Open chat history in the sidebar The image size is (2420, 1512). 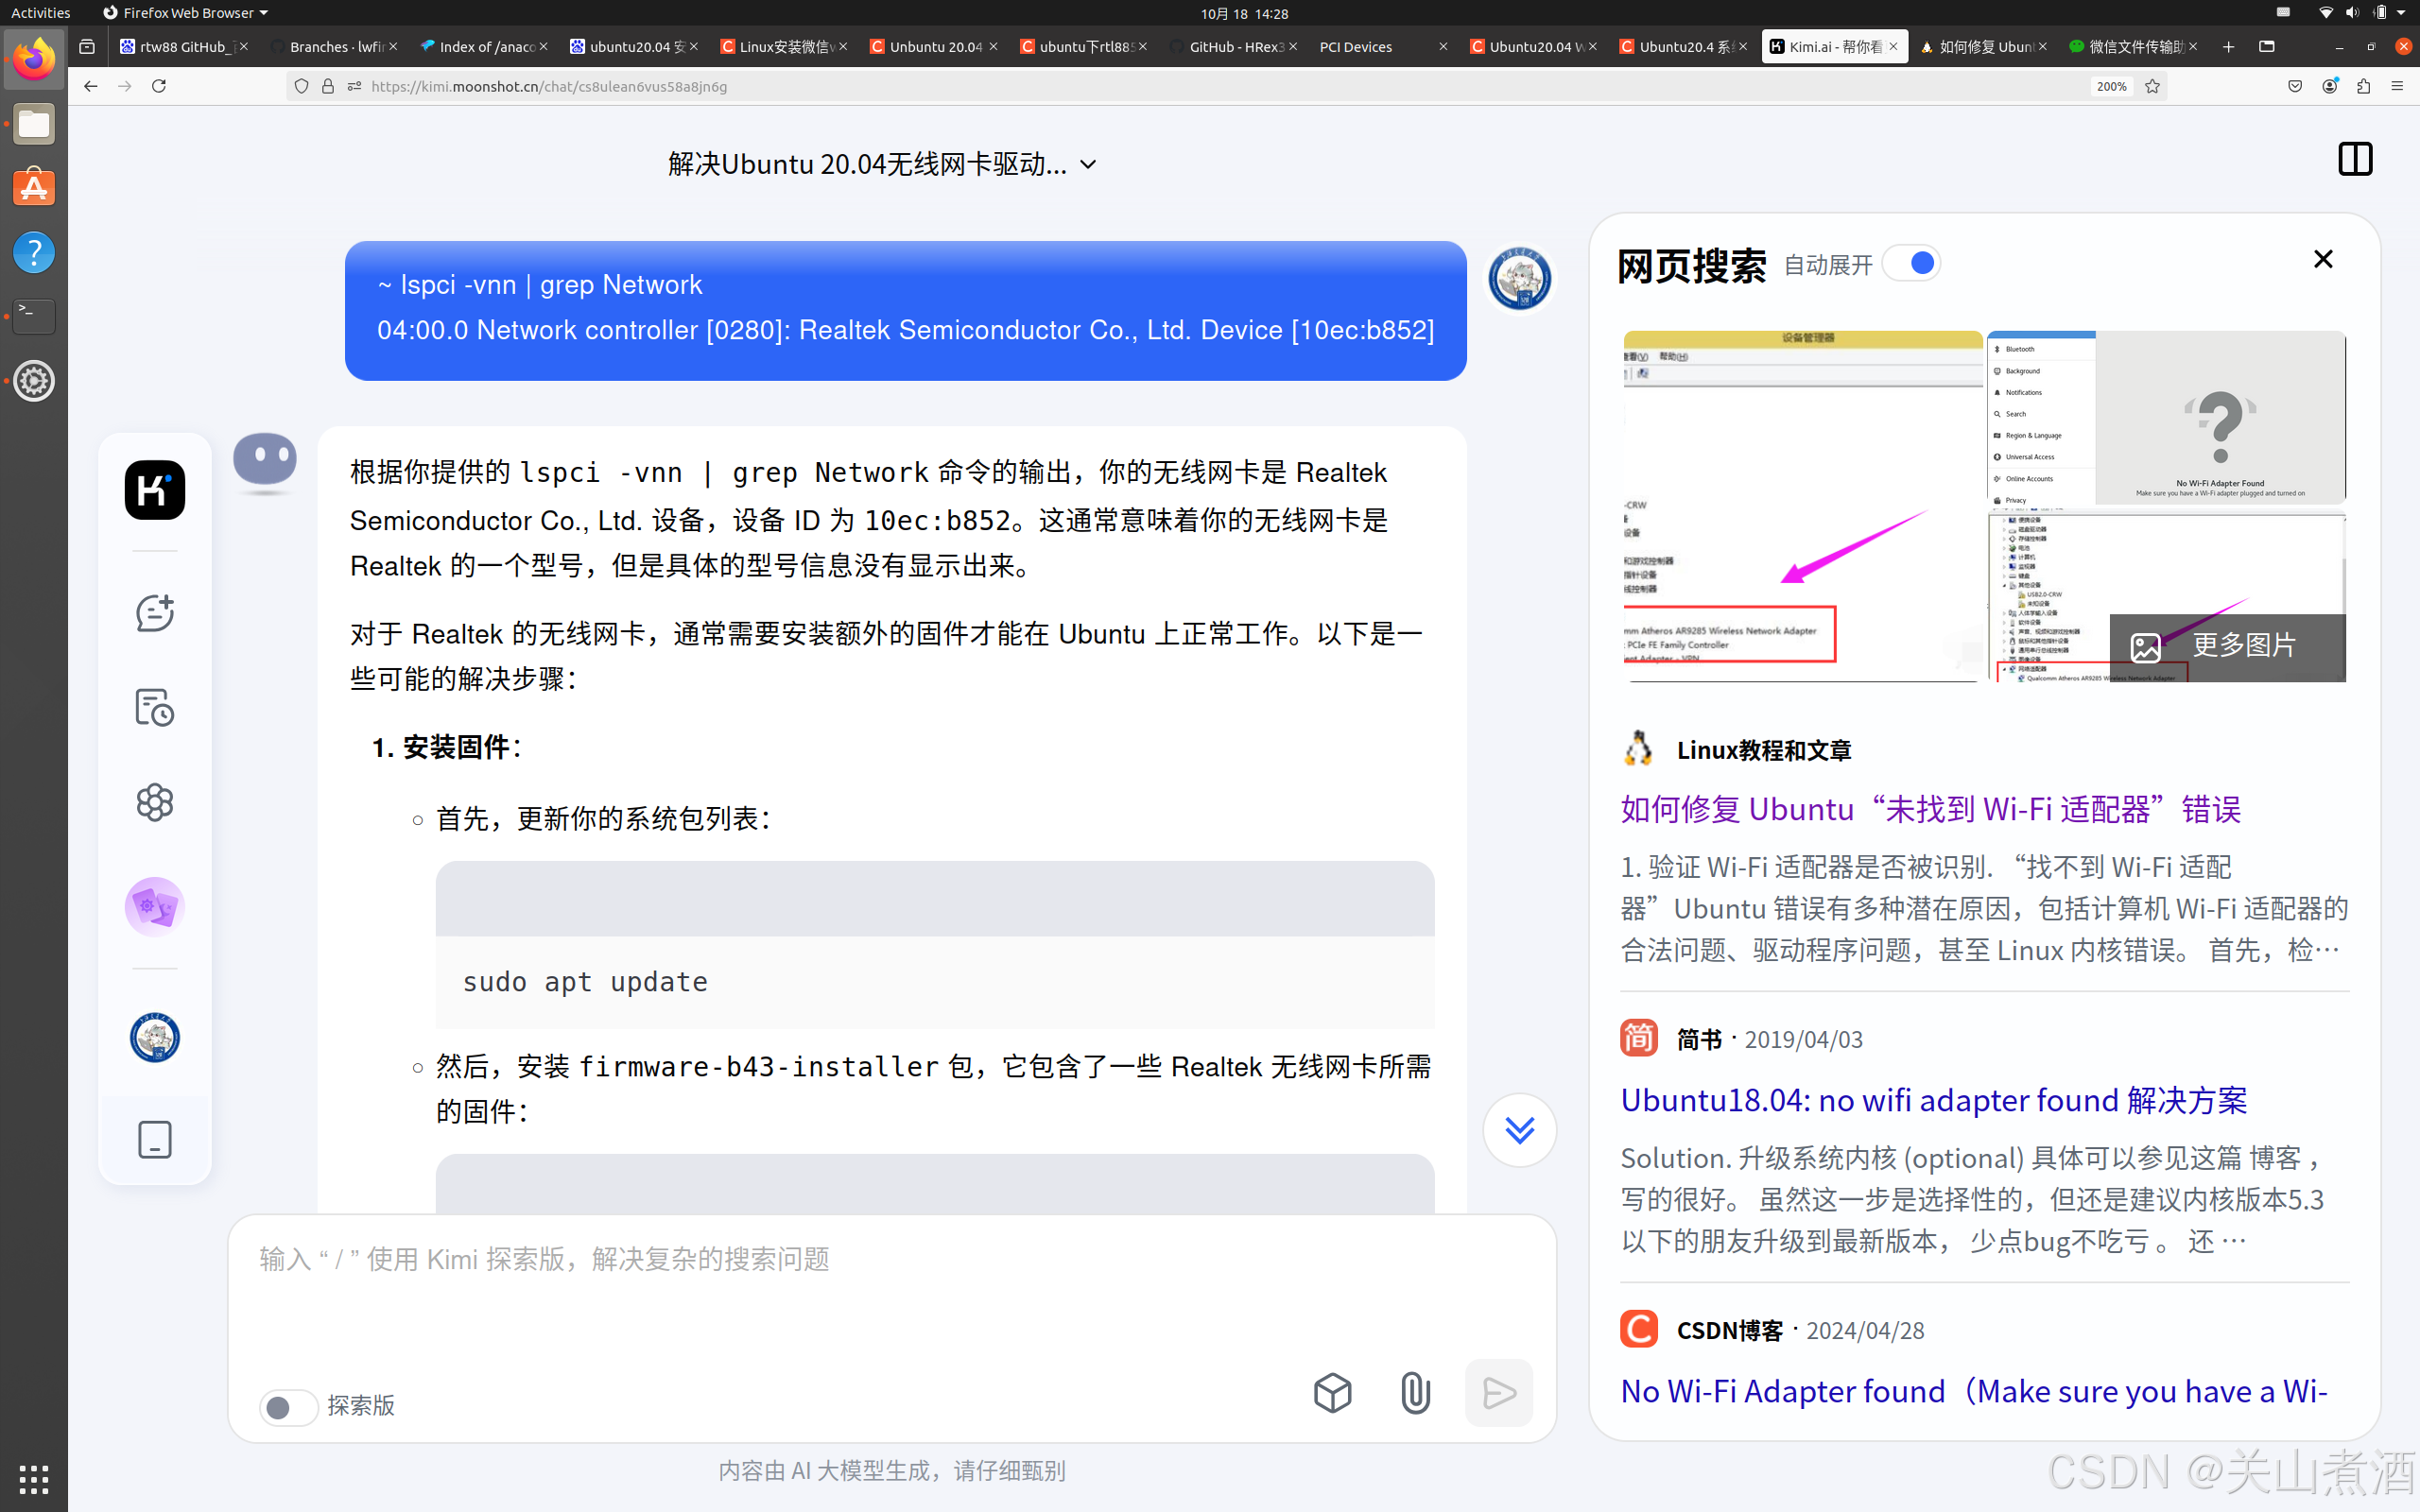click(x=155, y=707)
